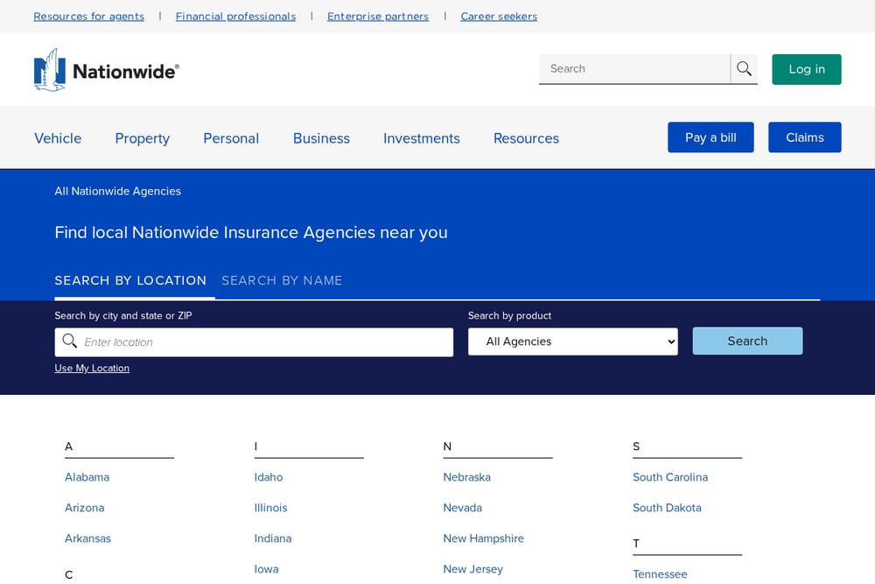Open the Vehicle menu
875x584 pixels.
[58, 138]
